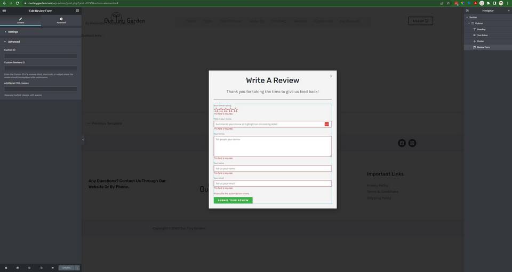Viewport: 512px width, 272px height.
Task: Click the 'Tell us your name' field
Action: coord(273,168)
